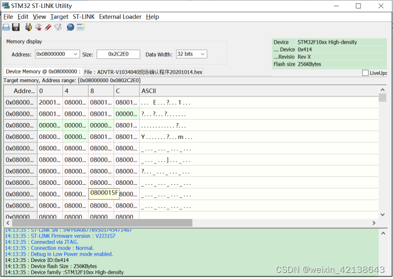The width and height of the screenshot is (393, 279).
Task: Switch to Device Memory @ 0x08000000 tab
Action: coord(43,71)
